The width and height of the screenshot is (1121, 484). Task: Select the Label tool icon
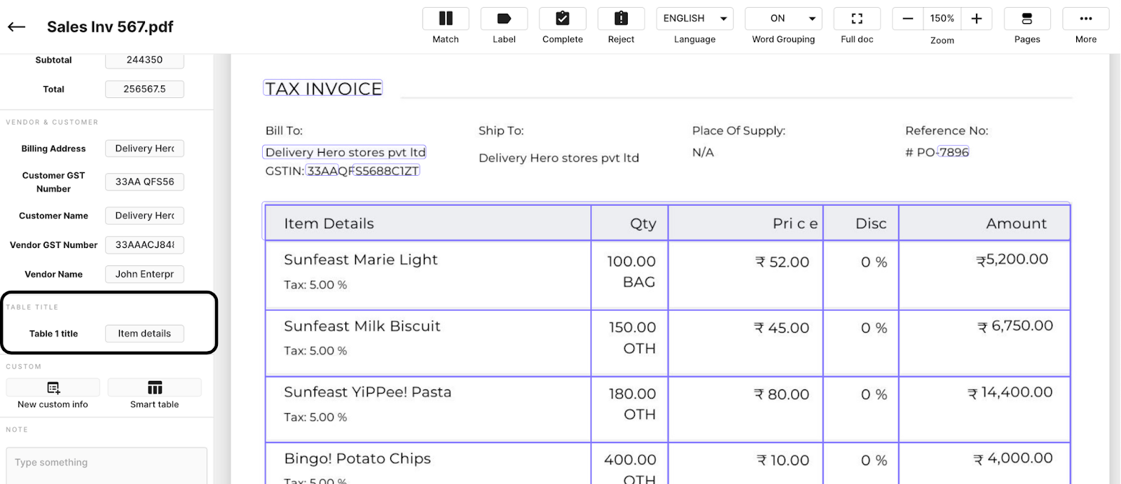504,18
